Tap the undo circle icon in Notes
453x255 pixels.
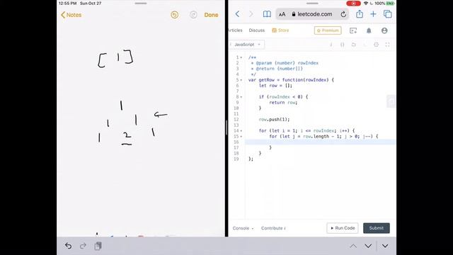(175, 15)
